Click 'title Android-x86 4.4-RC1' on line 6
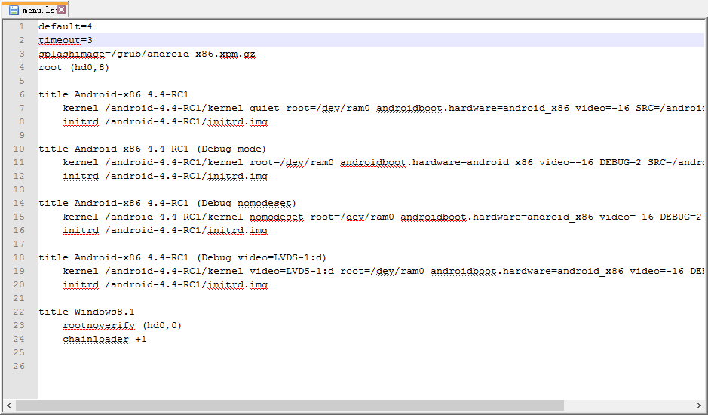Image resolution: width=708 pixels, height=415 pixels. point(114,94)
